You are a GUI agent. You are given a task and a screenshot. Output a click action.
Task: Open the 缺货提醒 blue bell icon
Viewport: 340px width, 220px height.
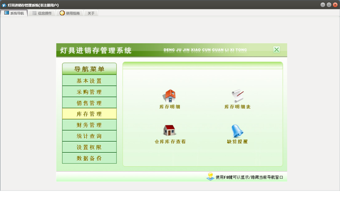pos(237,131)
